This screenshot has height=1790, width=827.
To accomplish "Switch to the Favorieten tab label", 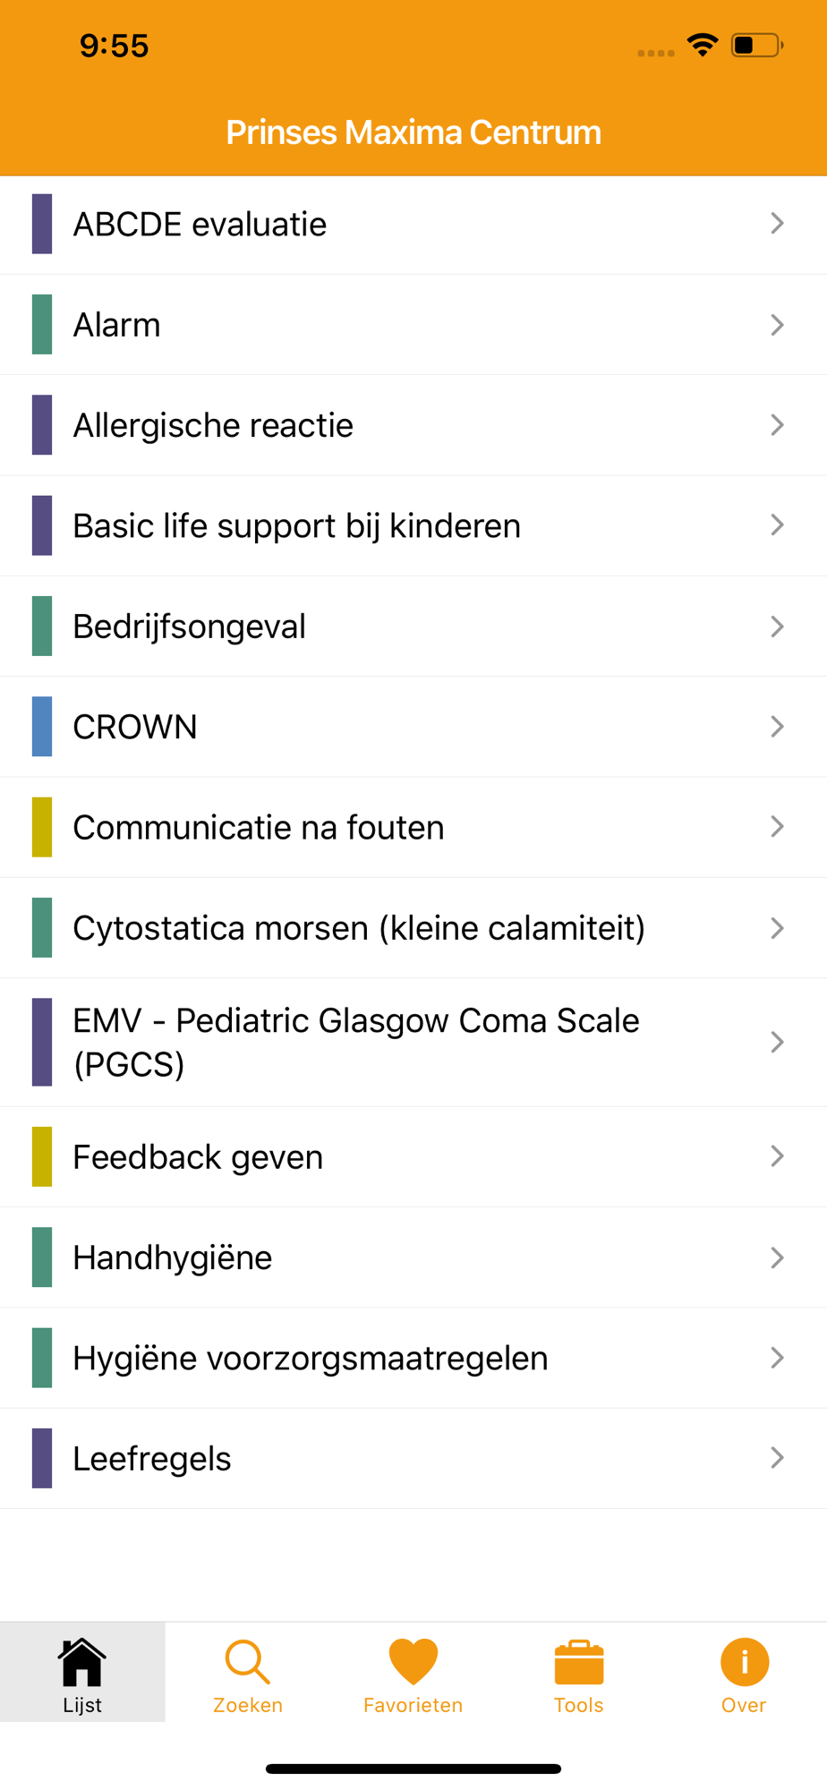I will click(413, 1705).
